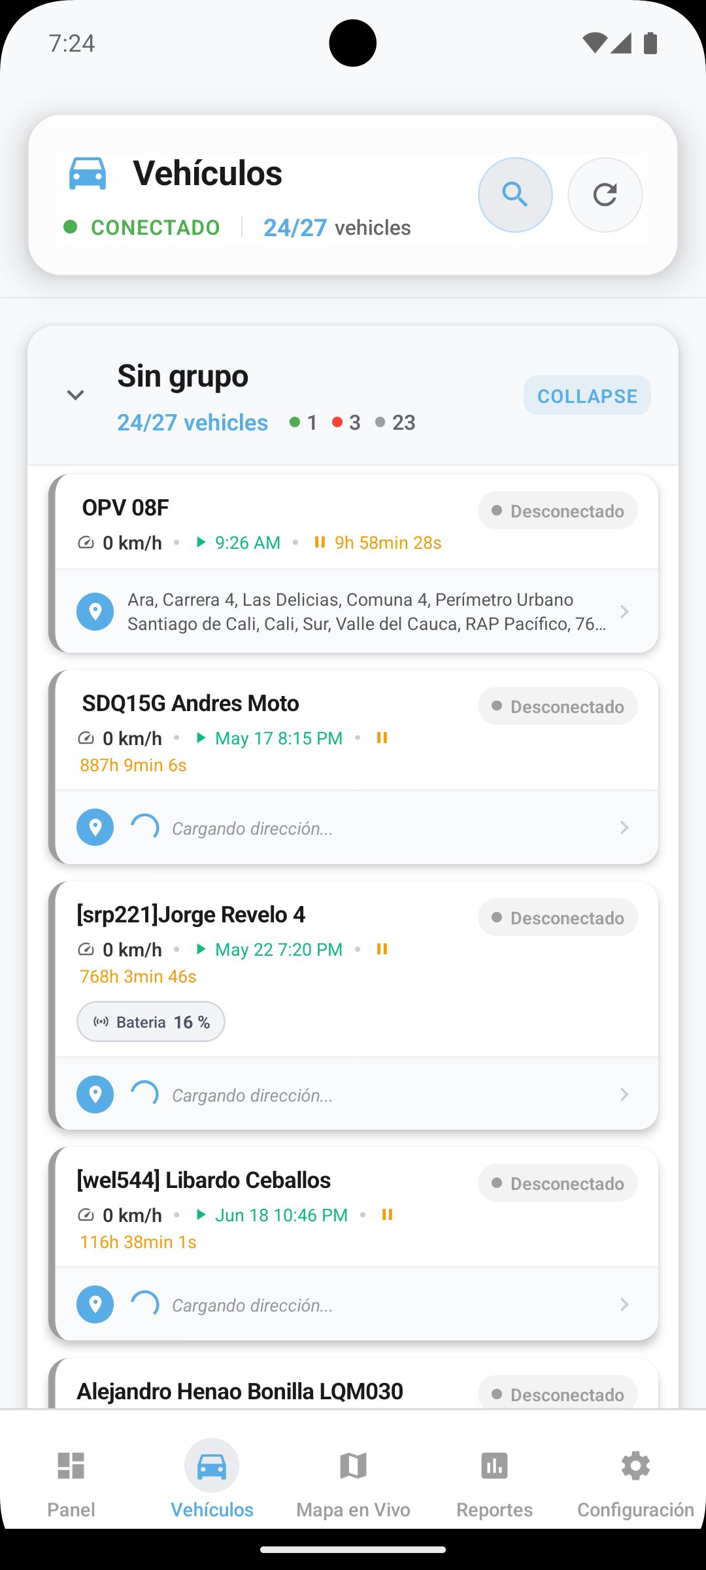Open Alejandro Henao Bonilla LQM030 card
This screenshot has width=706, height=1570.
pyautogui.click(x=354, y=1384)
